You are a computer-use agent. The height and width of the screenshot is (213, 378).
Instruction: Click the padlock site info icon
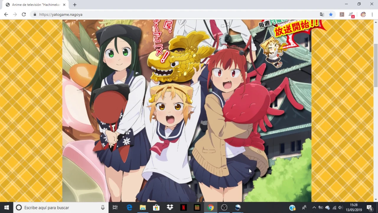(35, 14)
